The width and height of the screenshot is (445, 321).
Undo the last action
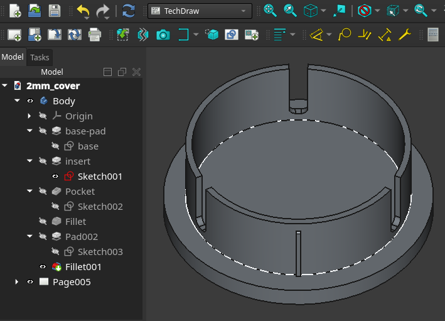[83, 11]
